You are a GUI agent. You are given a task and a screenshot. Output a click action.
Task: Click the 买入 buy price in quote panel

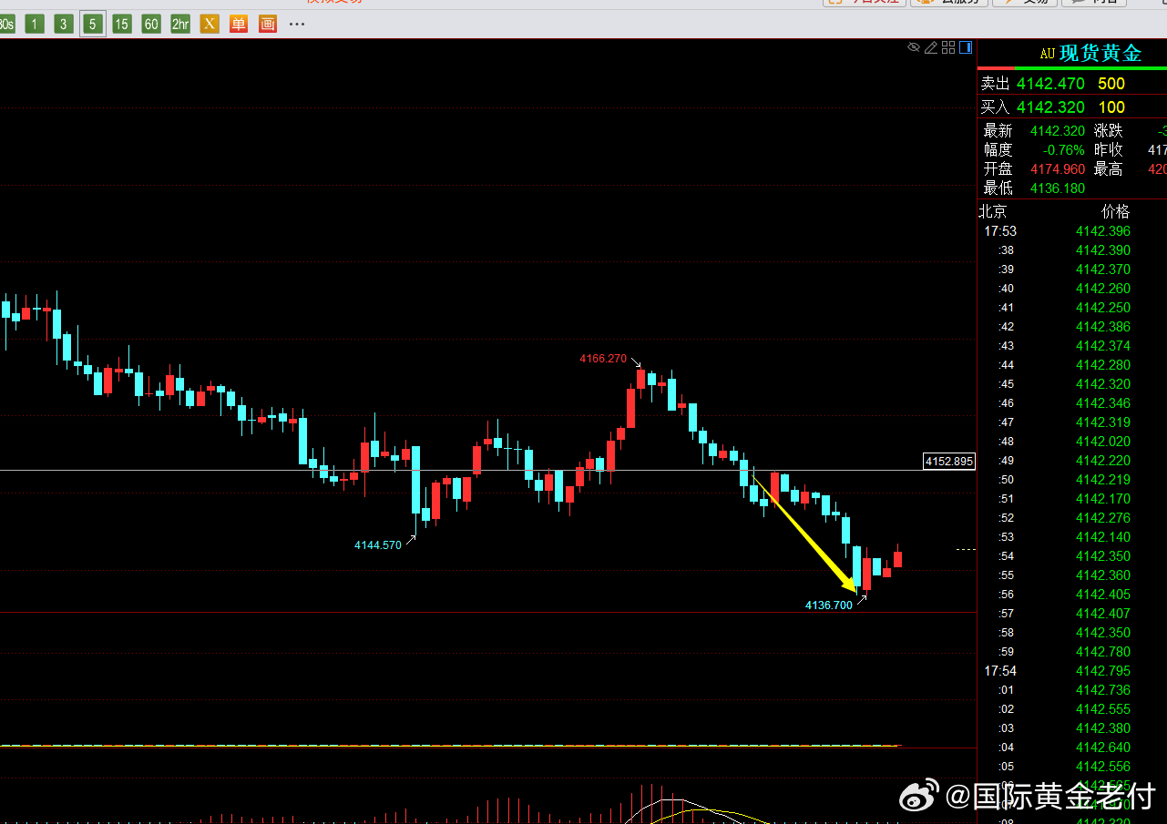click(1051, 107)
